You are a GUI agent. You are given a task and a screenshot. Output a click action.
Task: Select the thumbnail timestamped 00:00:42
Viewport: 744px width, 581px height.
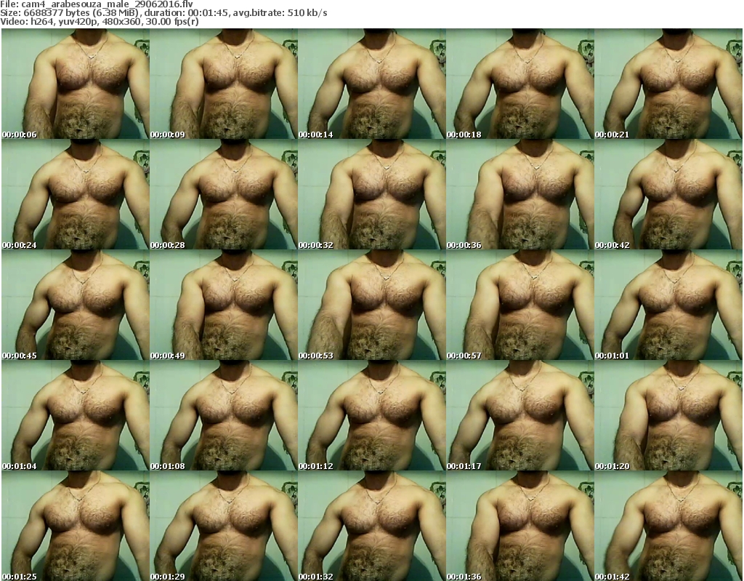[x=668, y=194]
